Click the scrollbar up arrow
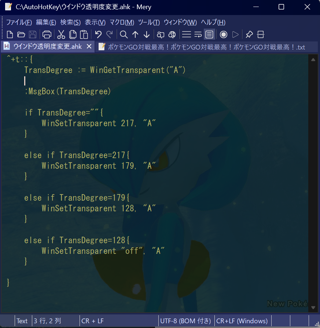 pos(313,60)
